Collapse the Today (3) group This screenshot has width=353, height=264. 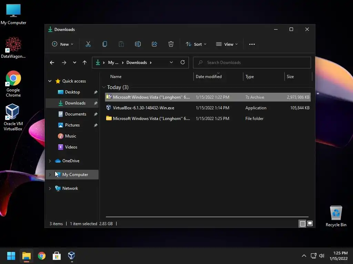[x=104, y=87]
